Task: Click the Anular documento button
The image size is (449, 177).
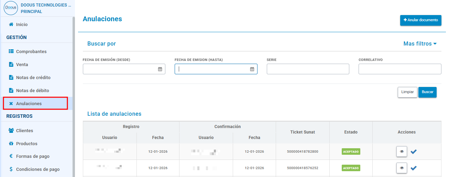Action: pos(421,20)
